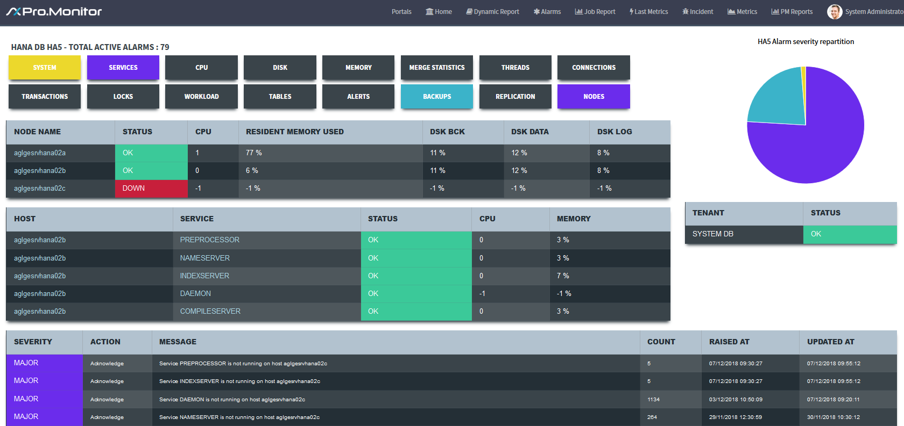Image resolution: width=904 pixels, height=426 pixels.
Task: Sort alarms by the COUNT column header
Action: point(661,342)
